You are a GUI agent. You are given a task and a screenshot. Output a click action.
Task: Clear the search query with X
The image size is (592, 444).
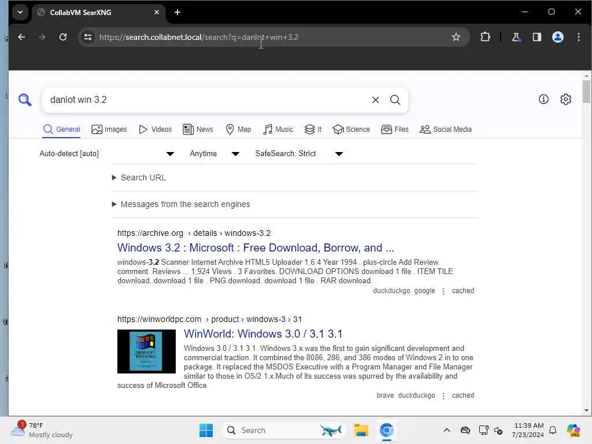click(x=375, y=99)
